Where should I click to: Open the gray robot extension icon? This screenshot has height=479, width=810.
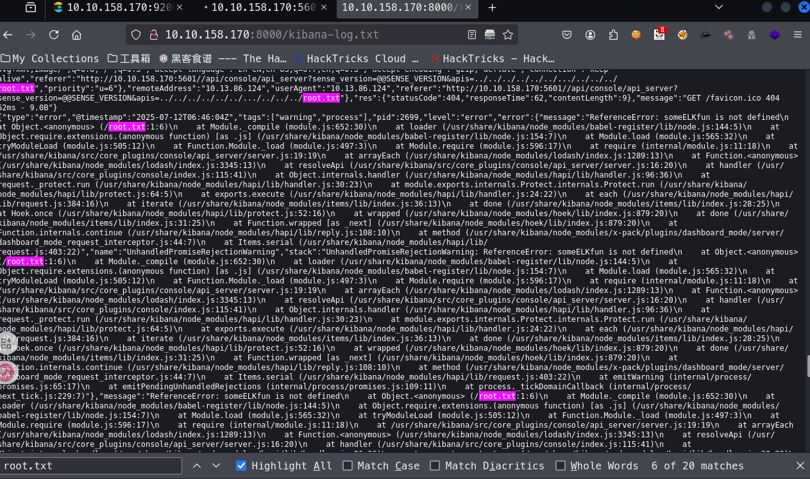pyautogui.click(x=752, y=35)
